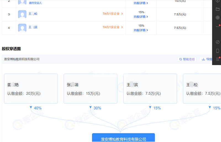This screenshot has width=221, height=142.
Task: Click the 股权穿透图 section heading
Action: click(x=11, y=49)
